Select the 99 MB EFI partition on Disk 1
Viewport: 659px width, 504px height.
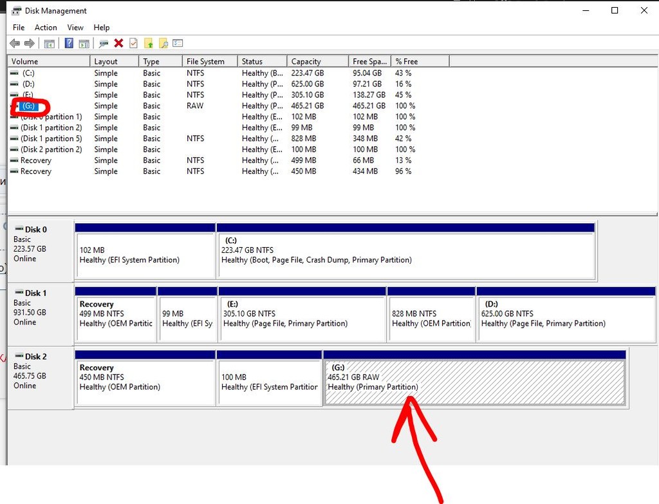pos(187,314)
